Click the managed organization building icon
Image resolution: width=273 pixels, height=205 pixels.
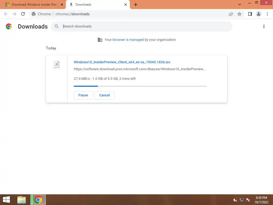[100, 40]
